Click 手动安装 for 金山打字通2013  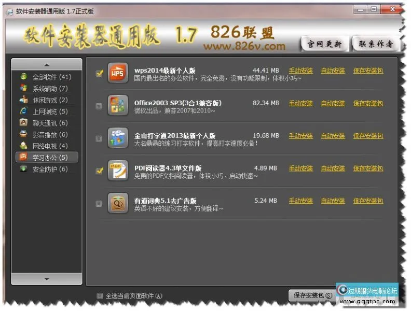[x=300, y=136]
